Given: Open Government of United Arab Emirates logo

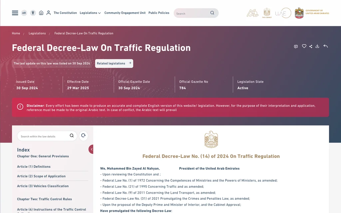Looking at the screenshot, I should click(x=312, y=13).
